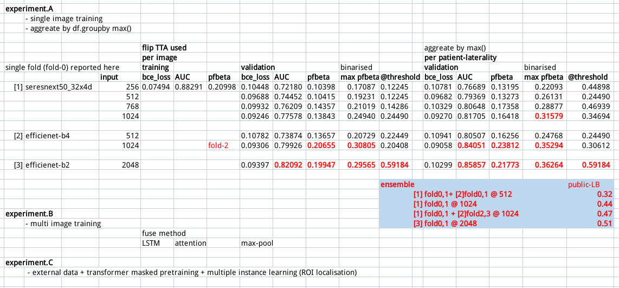Click training AUC value 0.88291
Screen dimensions: 619x288
(x=189, y=87)
